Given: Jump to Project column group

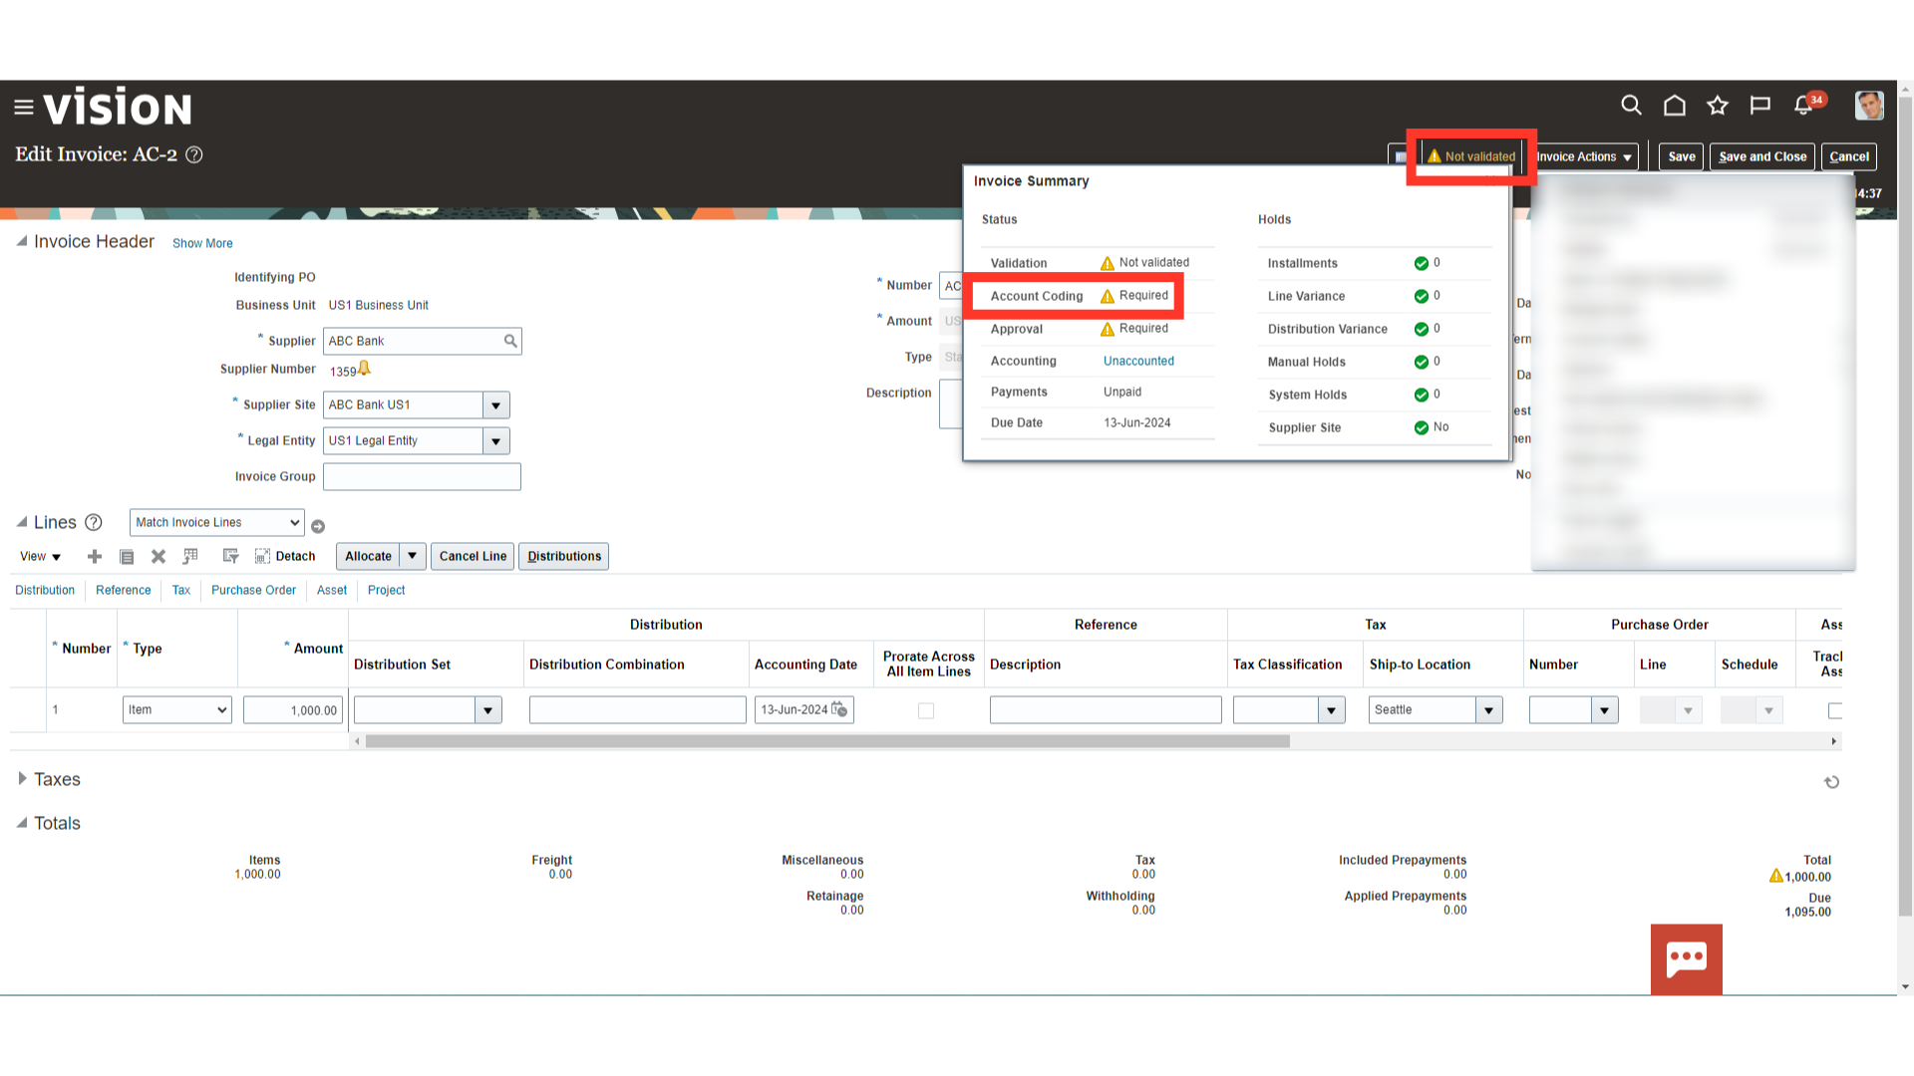Looking at the screenshot, I should 386,590.
